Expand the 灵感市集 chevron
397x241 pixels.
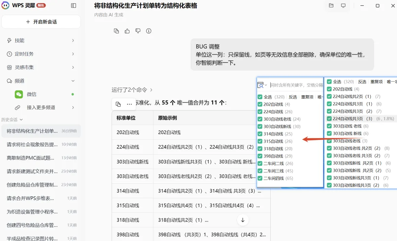pyautogui.click(x=73, y=67)
